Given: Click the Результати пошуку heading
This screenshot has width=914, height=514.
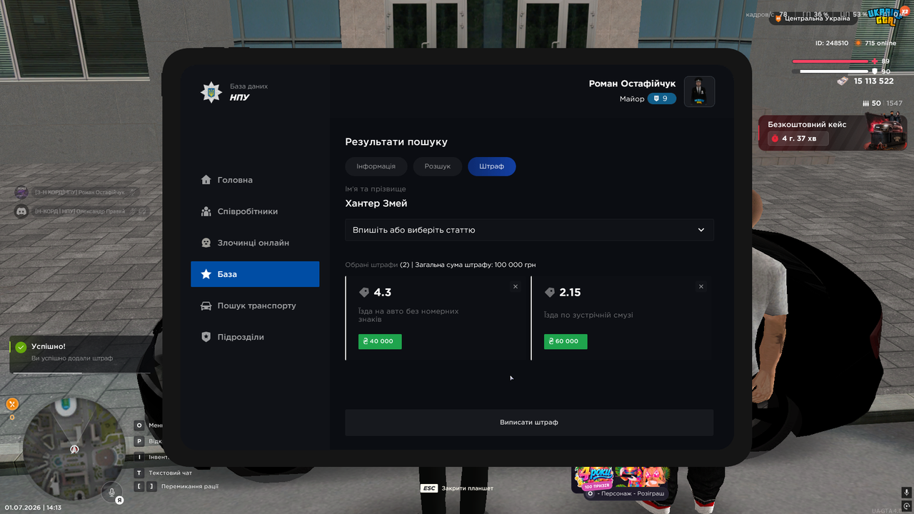Looking at the screenshot, I should pyautogui.click(x=396, y=142).
